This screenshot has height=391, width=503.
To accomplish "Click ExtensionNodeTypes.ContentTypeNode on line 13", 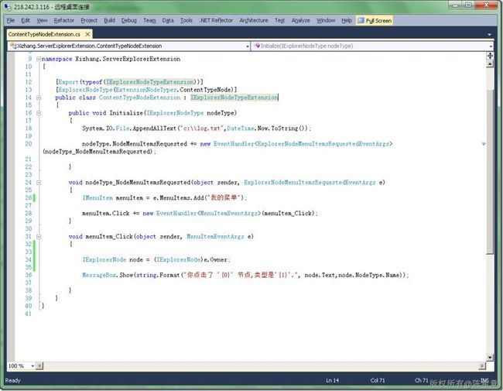I will pyautogui.click(x=173, y=90).
